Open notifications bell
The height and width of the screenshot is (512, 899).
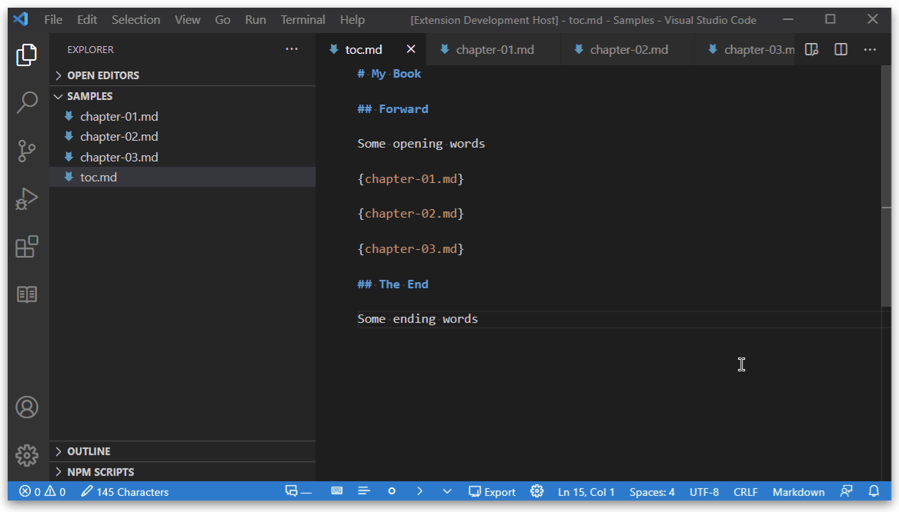tap(874, 490)
